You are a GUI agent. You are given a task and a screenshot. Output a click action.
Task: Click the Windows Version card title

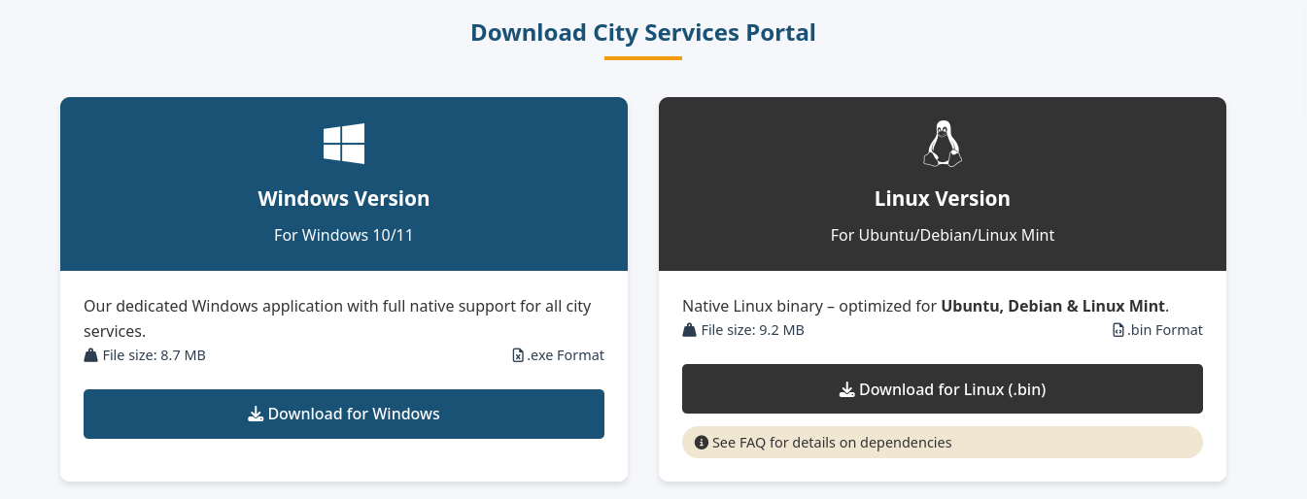(x=344, y=199)
